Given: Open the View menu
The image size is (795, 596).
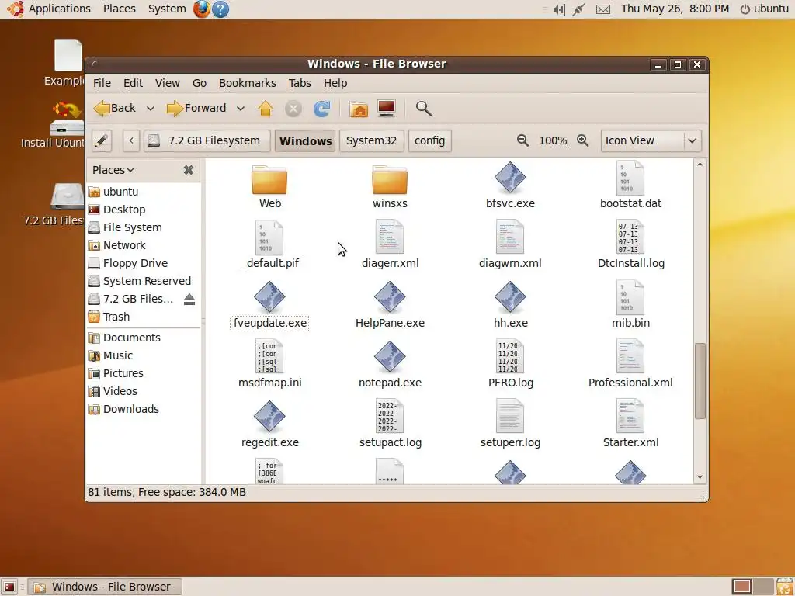Looking at the screenshot, I should point(168,83).
